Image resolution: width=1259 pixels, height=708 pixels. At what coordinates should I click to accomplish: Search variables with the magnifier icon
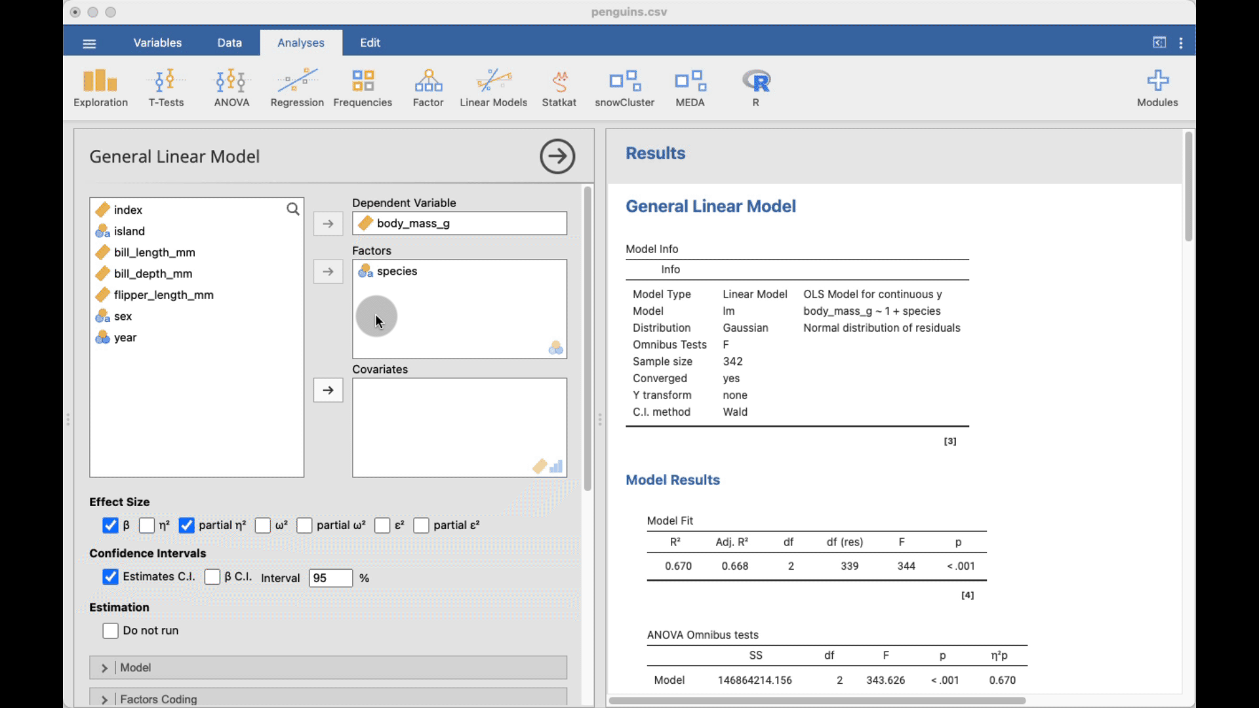click(x=293, y=209)
